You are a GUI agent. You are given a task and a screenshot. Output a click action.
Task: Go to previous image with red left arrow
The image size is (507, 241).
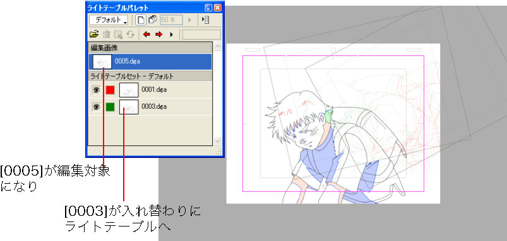pos(147,35)
